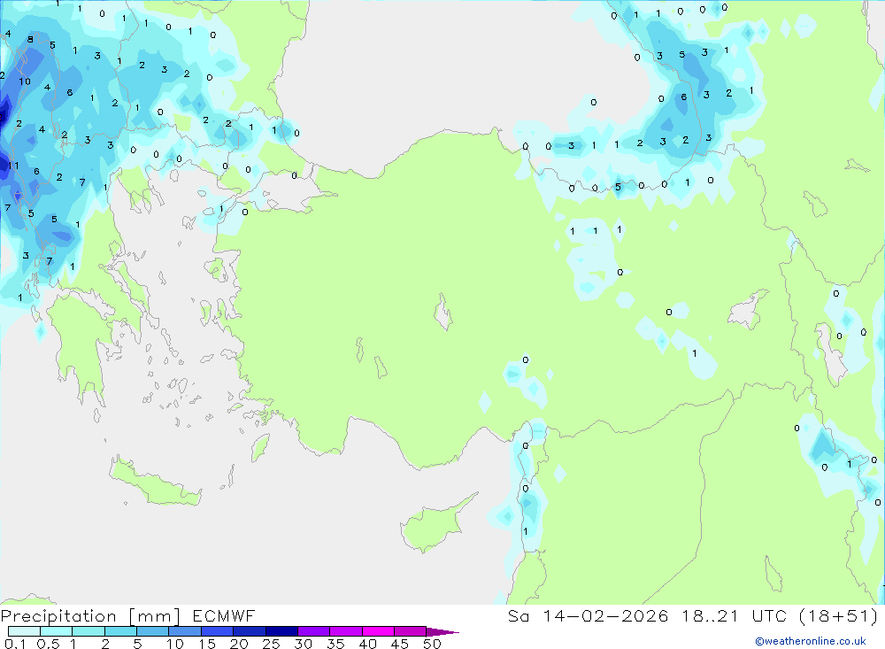Click the over-50 mm arrow tip of legend
The image size is (885, 649).
[442, 631]
